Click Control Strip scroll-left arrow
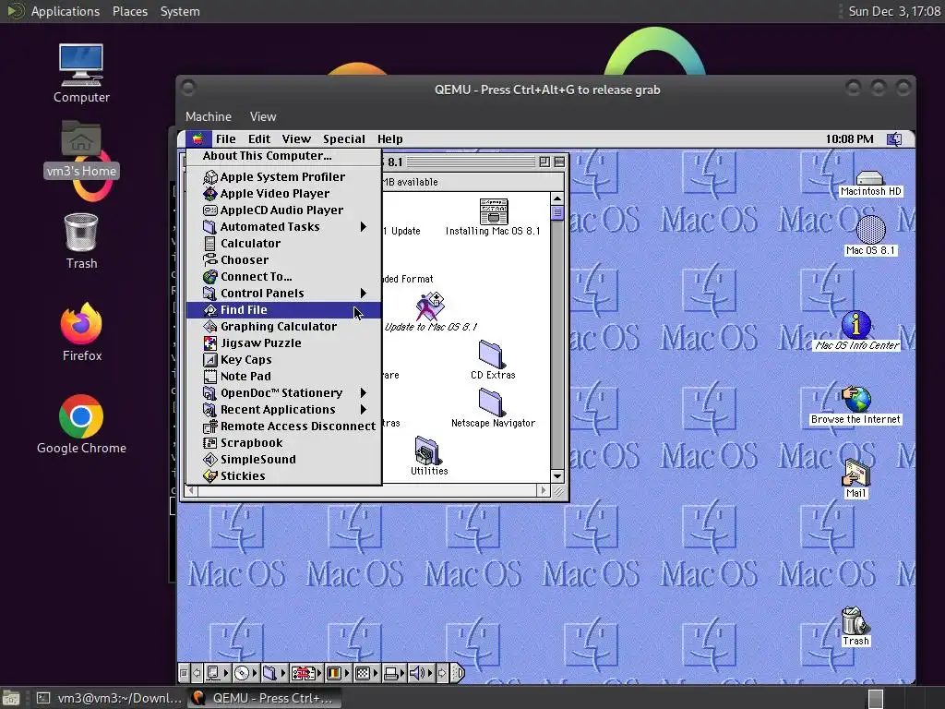This screenshot has width=945, height=709. click(x=196, y=673)
